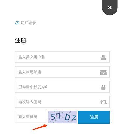The height and width of the screenshot is (134, 124).
Task: Click the red arrow pointing at captcha
Action: [40, 127]
